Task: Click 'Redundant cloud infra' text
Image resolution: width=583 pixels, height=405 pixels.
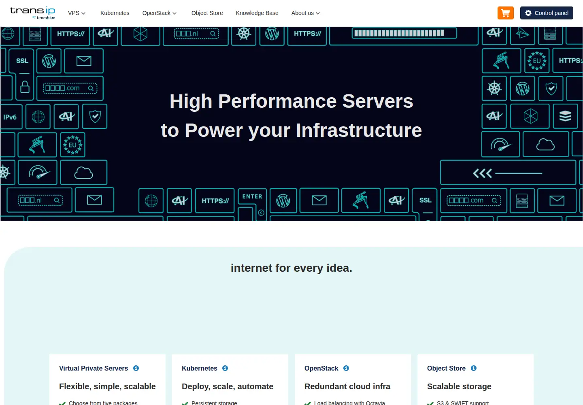Action: pyautogui.click(x=347, y=386)
